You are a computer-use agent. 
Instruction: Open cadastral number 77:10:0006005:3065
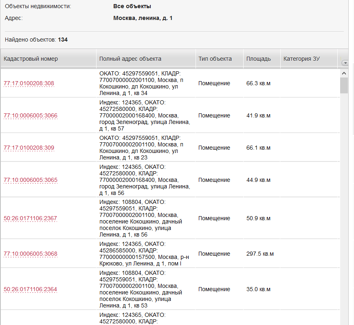(x=31, y=180)
